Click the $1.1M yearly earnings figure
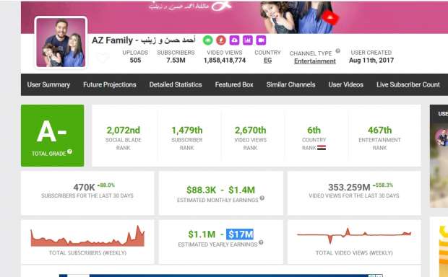Image resolution: width=448 pixels, height=277 pixels. click(x=202, y=234)
